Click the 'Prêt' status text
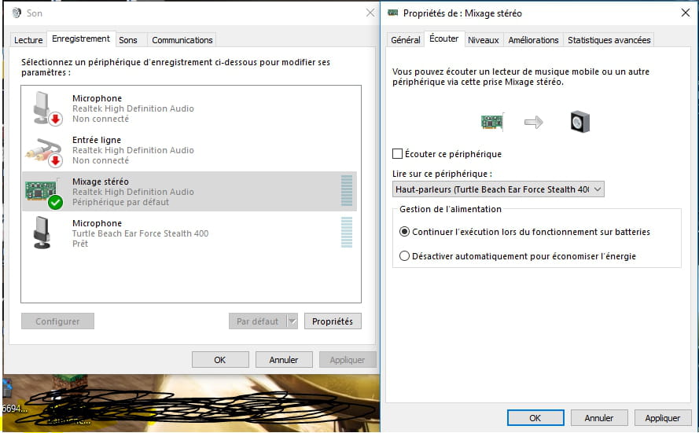This screenshot has width=699, height=433. pyautogui.click(x=80, y=244)
